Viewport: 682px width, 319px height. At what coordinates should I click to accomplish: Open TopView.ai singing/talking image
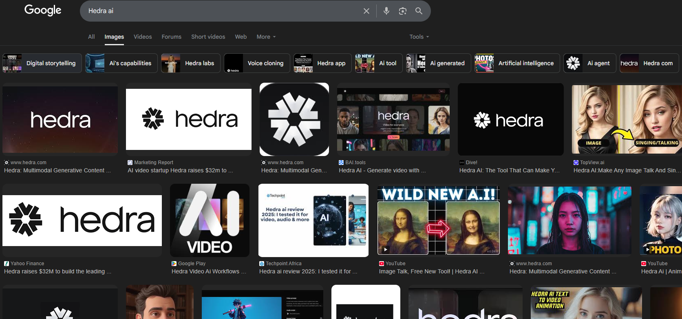point(627,119)
